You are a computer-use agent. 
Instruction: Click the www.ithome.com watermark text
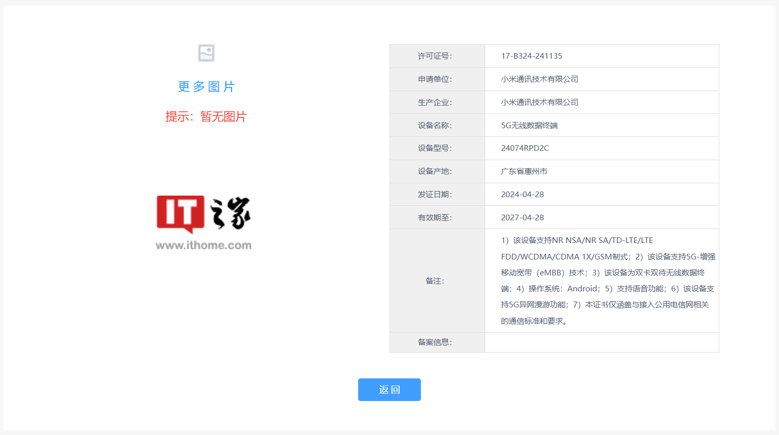204,246
